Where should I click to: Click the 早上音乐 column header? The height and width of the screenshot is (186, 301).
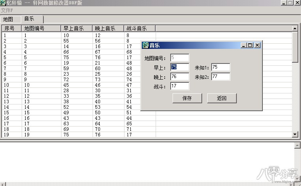(x=77, y=28)
